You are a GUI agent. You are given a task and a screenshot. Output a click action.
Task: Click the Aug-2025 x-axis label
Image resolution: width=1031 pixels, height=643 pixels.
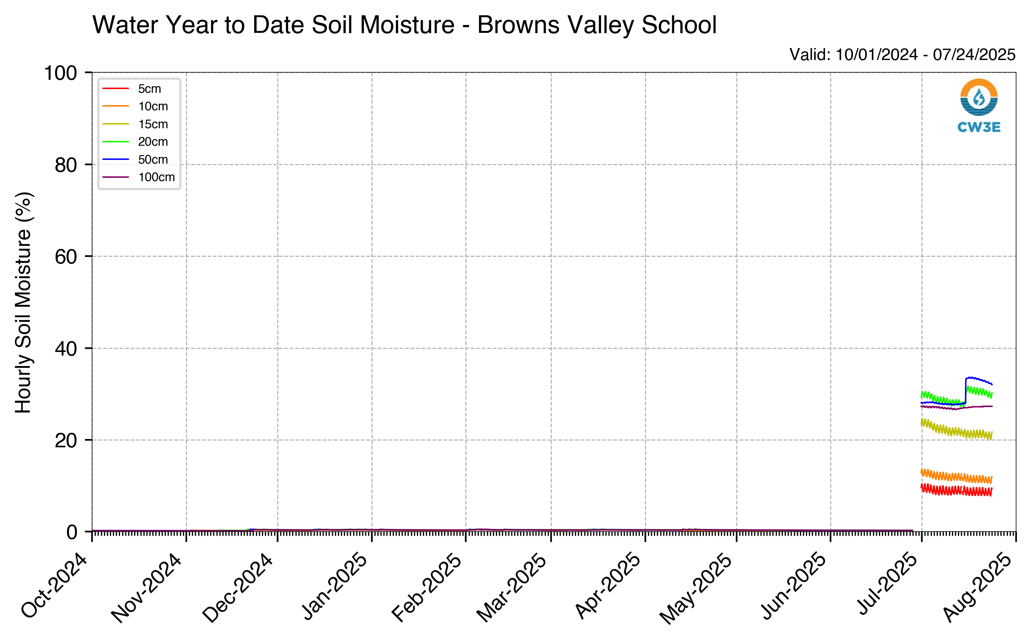(978, 587)
